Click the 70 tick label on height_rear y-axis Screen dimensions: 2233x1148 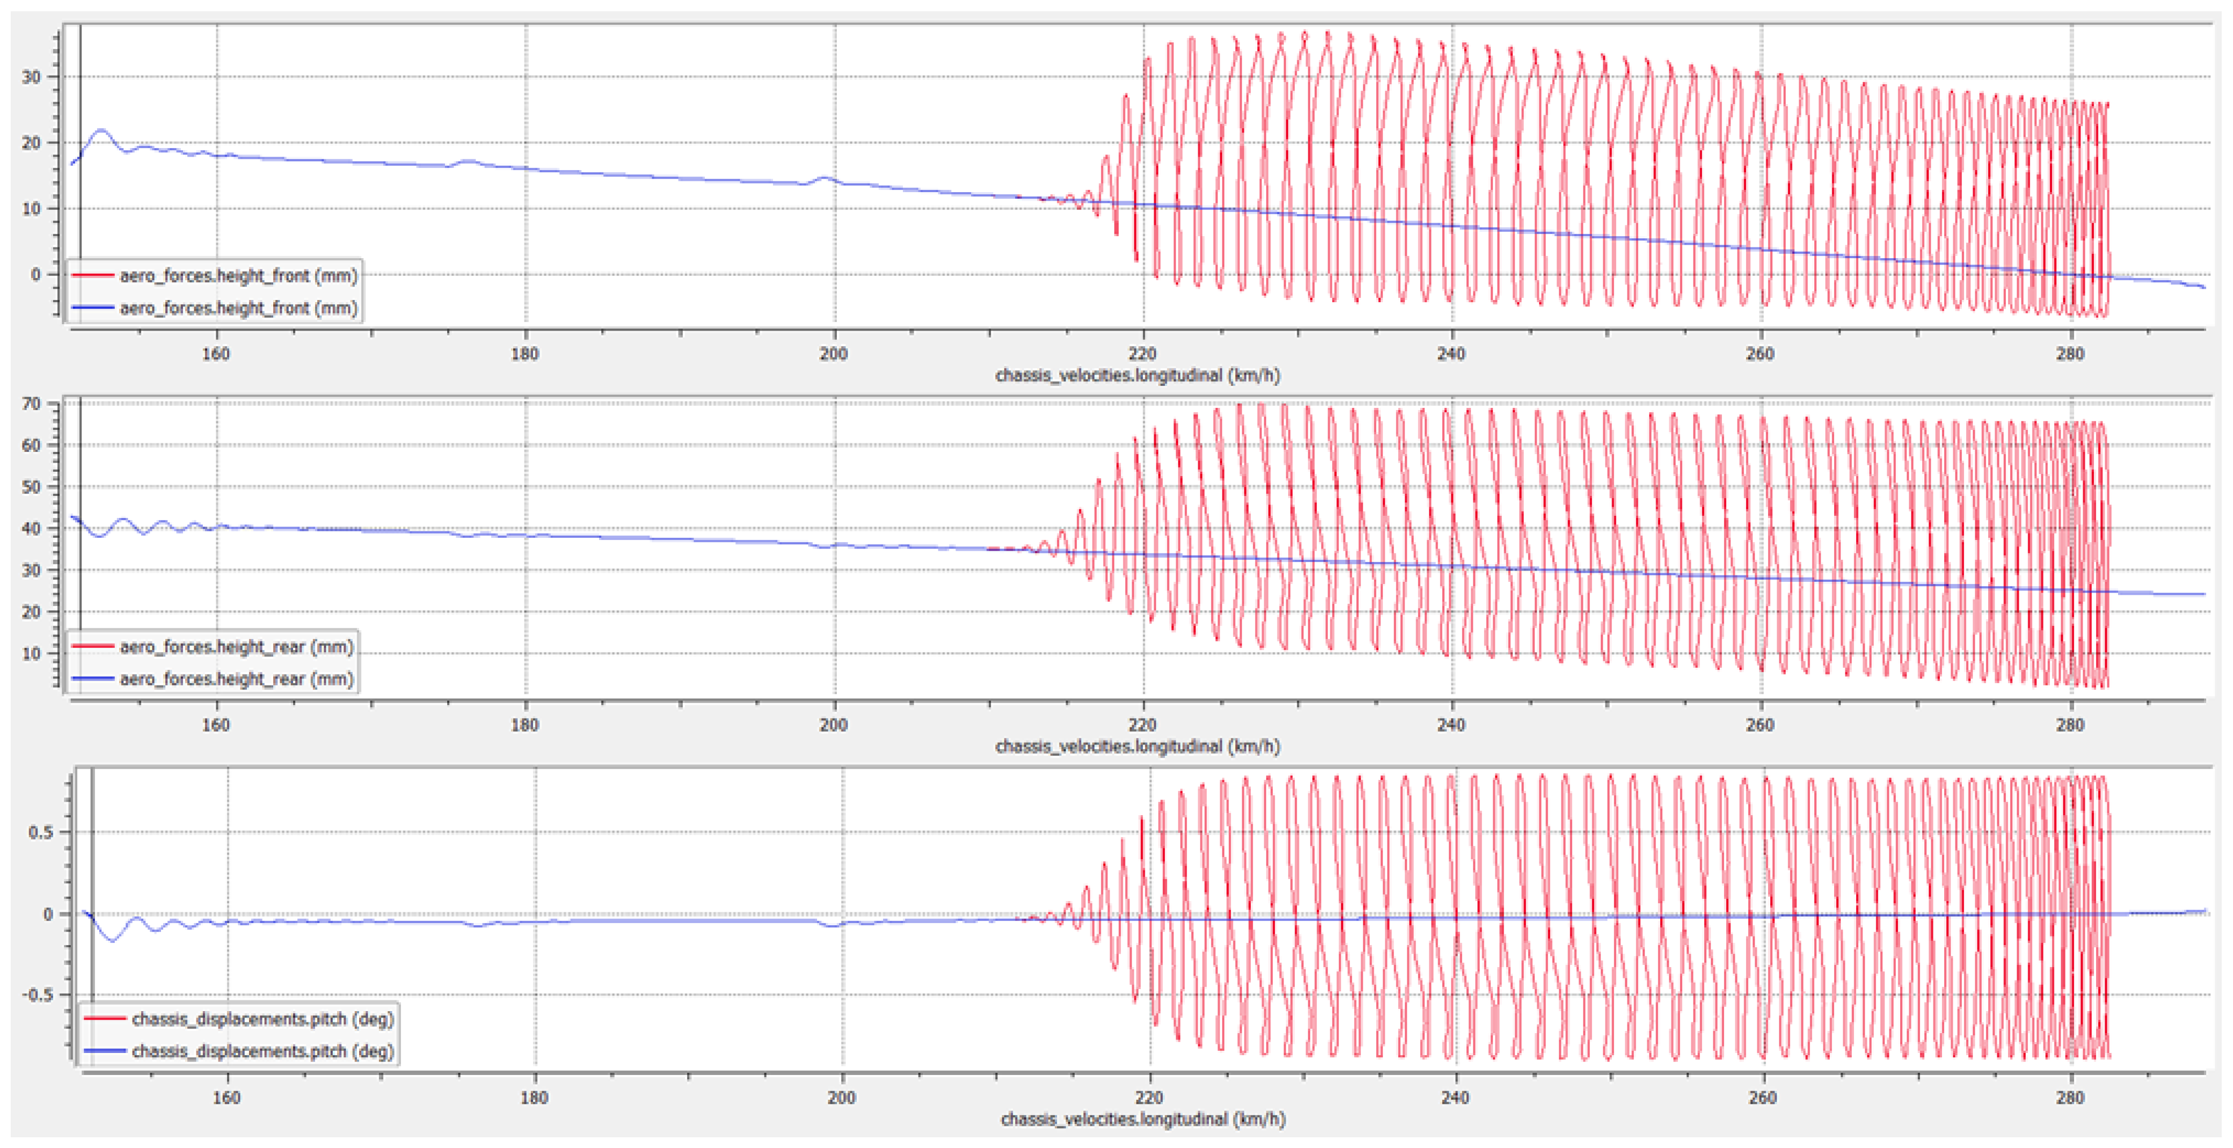31,404
